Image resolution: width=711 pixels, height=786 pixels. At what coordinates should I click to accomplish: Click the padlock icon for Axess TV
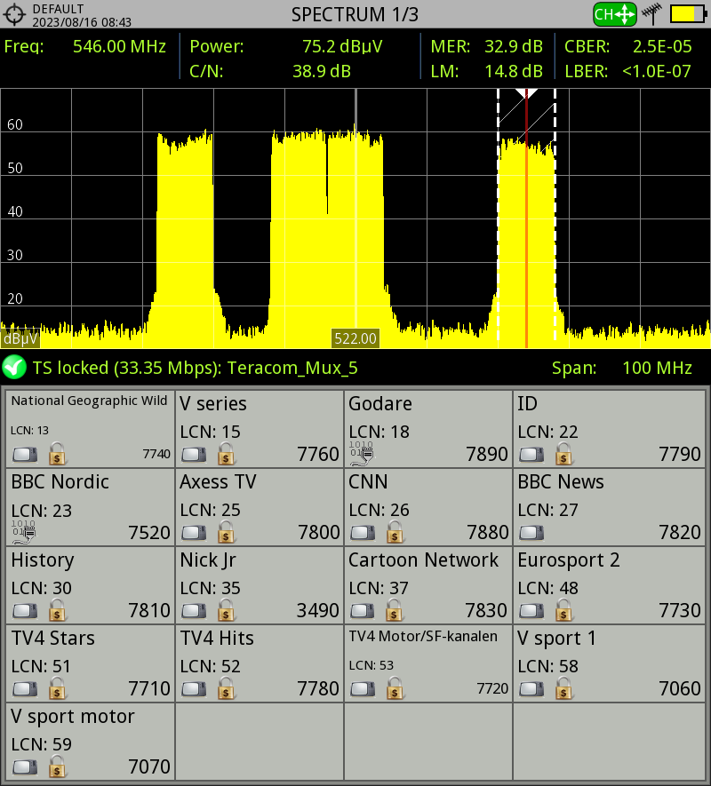click(x=227, y=531)
